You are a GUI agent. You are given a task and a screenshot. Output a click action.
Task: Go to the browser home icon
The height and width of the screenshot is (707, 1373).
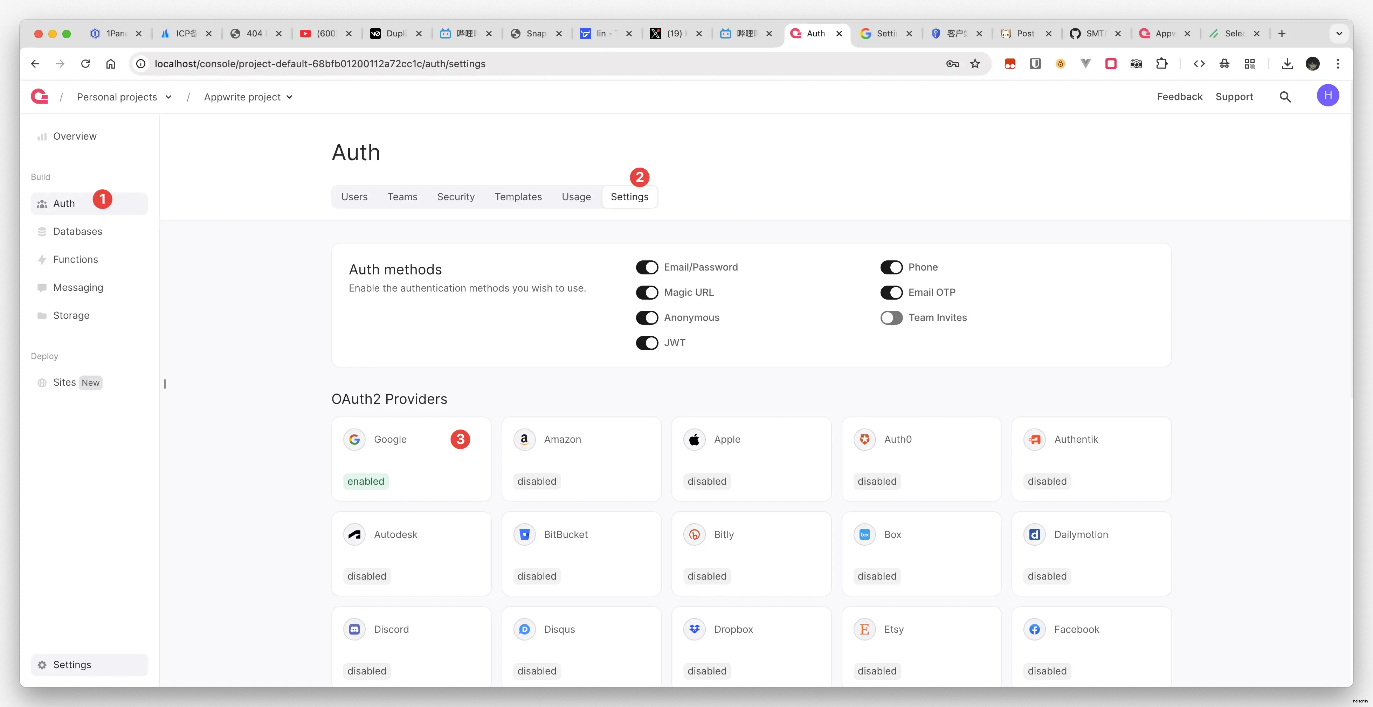click(x=110, y=64)
